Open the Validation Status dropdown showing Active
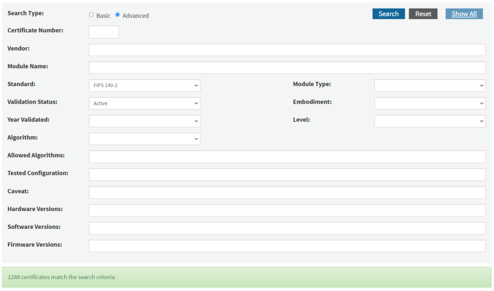The image size is (494, 291). click(145, 103)
